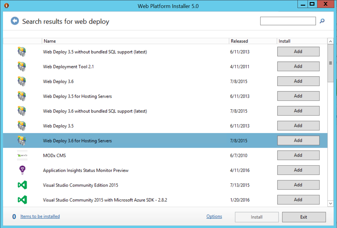Click icon for Web Deploy 3.6 without bundled SQL

coord(22,111)
